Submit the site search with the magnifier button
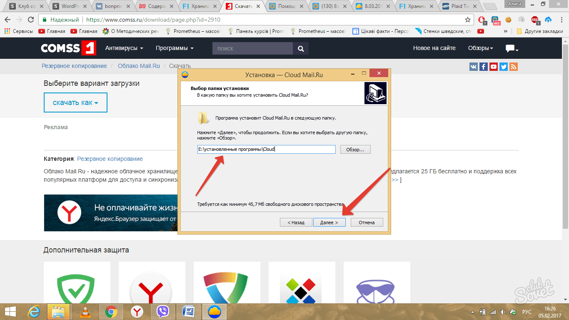569x320 pixels. [301, 48]
